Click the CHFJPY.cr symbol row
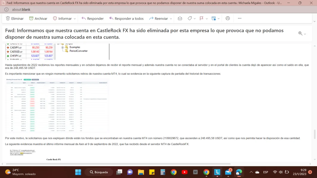This screenshot has width=317, height=178. 30,56
